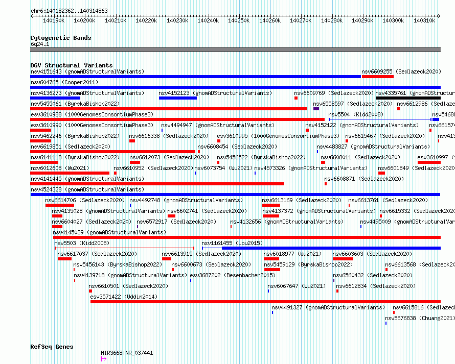
Task: Open the esv3687202 Besenbacher2015 label
Action: point(233,275)
